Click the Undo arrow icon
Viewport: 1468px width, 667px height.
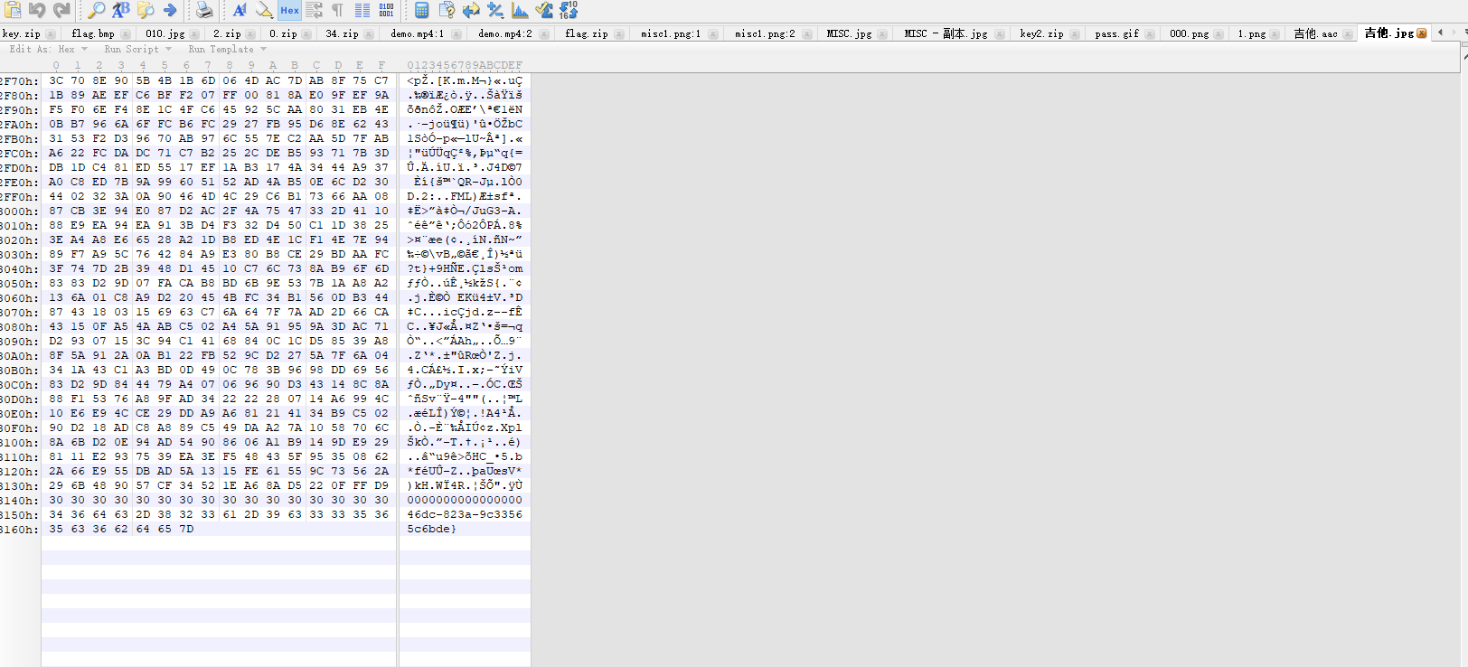pyautogui.click(x=37, y=10)
